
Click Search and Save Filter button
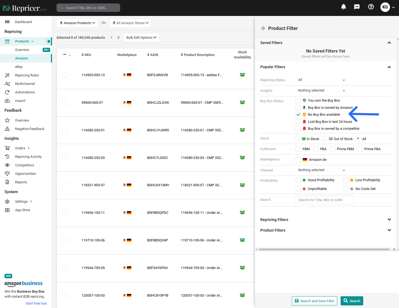[x=314, y=301]
